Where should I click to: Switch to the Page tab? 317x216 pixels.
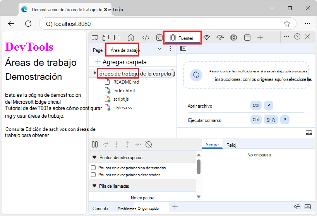(x=98, y=50)
